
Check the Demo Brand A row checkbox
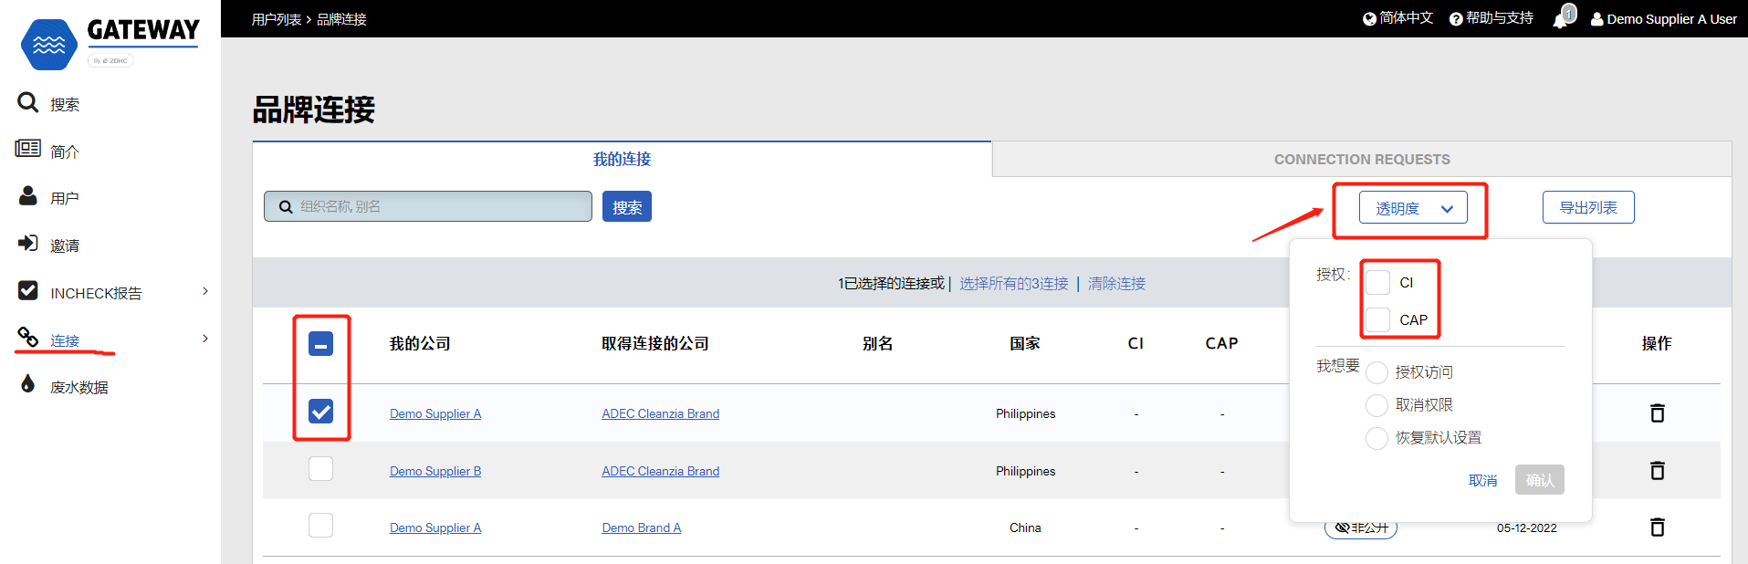click(320, 526)
